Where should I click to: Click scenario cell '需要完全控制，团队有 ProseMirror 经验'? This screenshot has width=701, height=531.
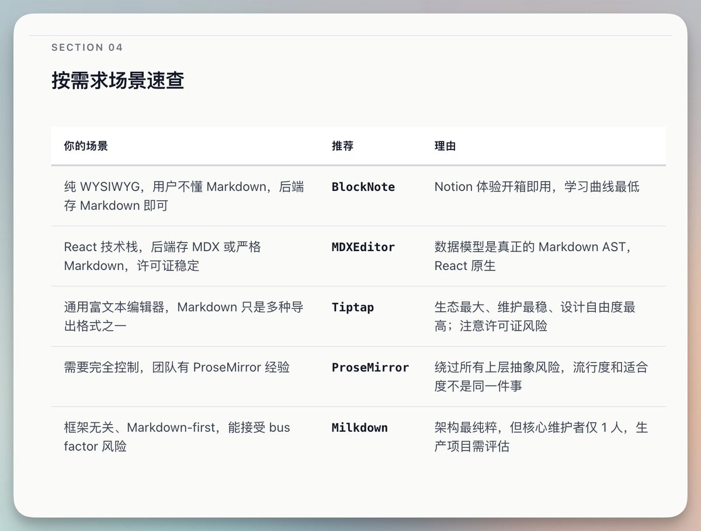177,367
